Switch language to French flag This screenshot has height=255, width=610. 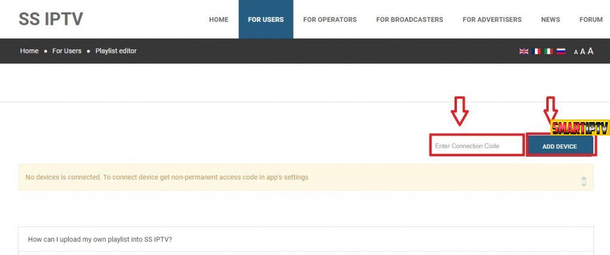[x=536, y=51]
